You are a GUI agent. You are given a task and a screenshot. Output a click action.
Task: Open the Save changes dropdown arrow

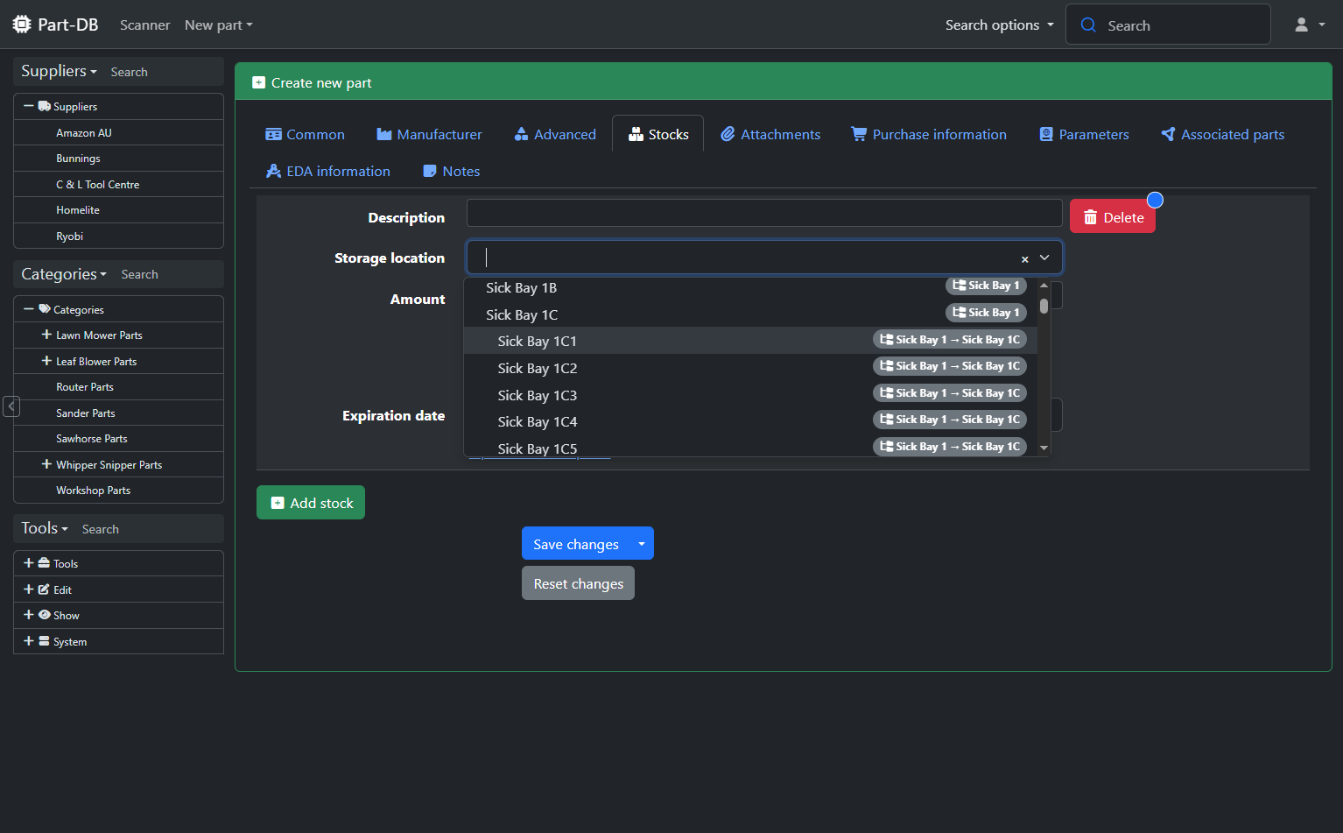[x=642, y=544]
